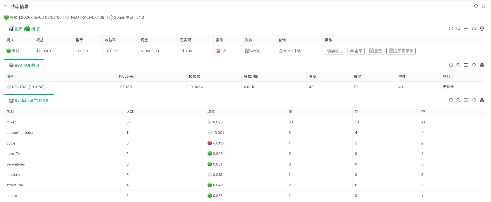Image resolution: width=491 pixels, height=202 pixels.
Task: Click the 切换模式 button
Action: (335, 51)
